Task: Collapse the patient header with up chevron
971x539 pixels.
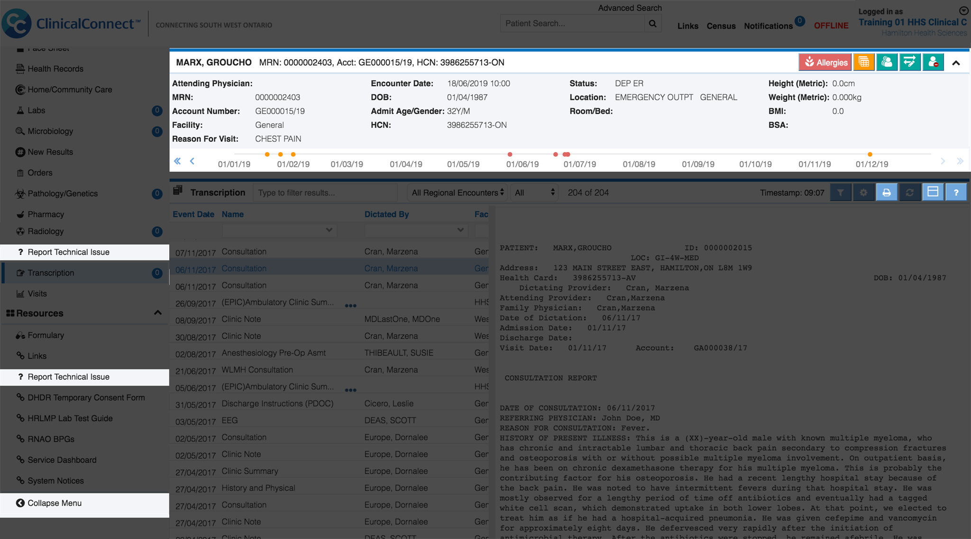Action: (x=956, y=63)
